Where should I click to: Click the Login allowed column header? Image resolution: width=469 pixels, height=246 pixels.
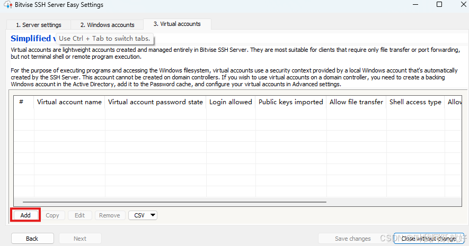coord(231,102)
